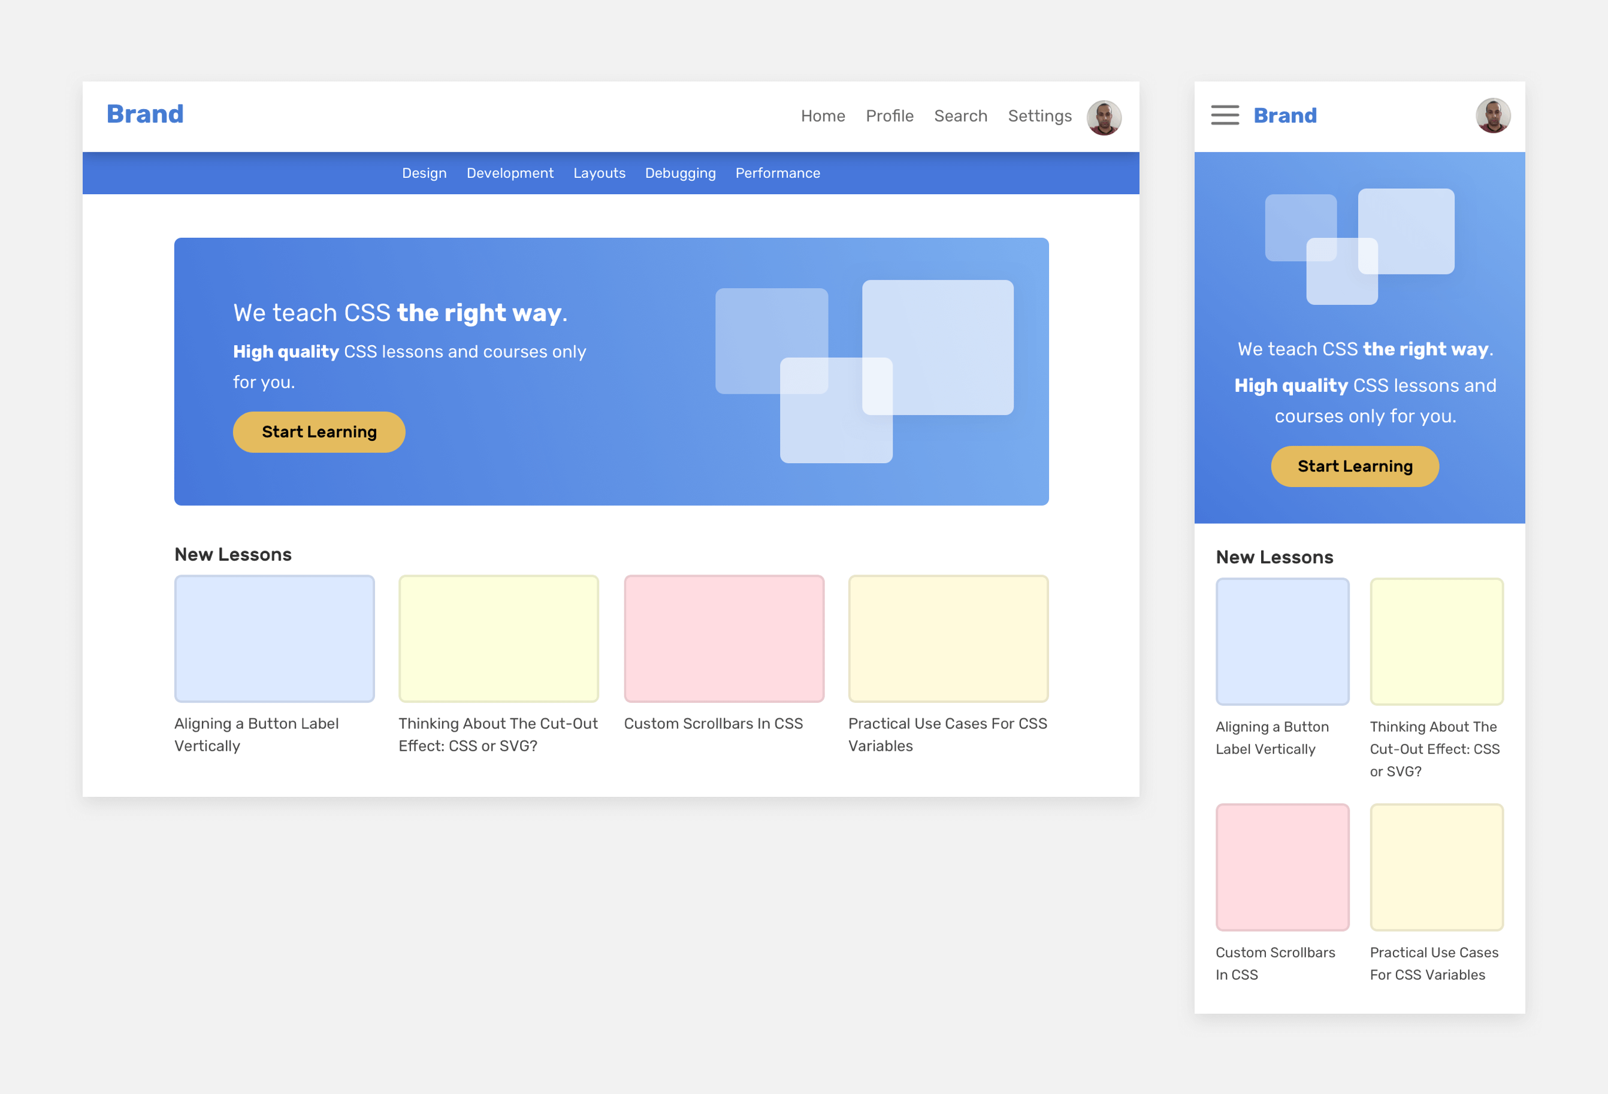Screen dimensions: 1608x1094
Task: Click the desktop Brand logo
Action: 146,114
